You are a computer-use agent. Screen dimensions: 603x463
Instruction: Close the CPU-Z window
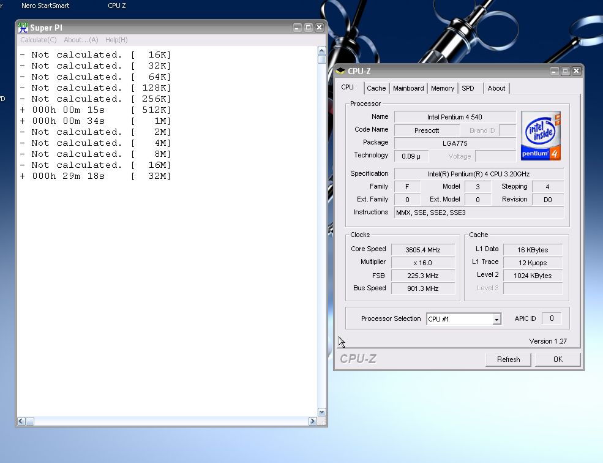[x=576, y=71]
